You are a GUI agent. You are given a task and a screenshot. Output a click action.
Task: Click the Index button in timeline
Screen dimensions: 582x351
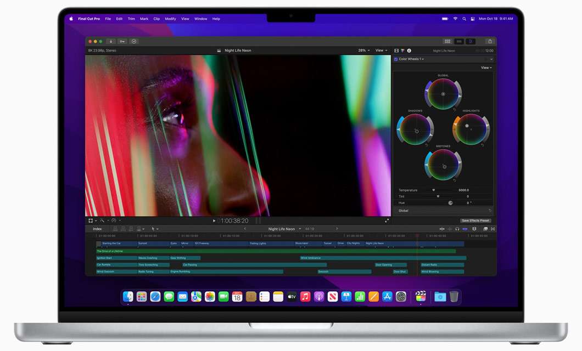click(97, 229)
